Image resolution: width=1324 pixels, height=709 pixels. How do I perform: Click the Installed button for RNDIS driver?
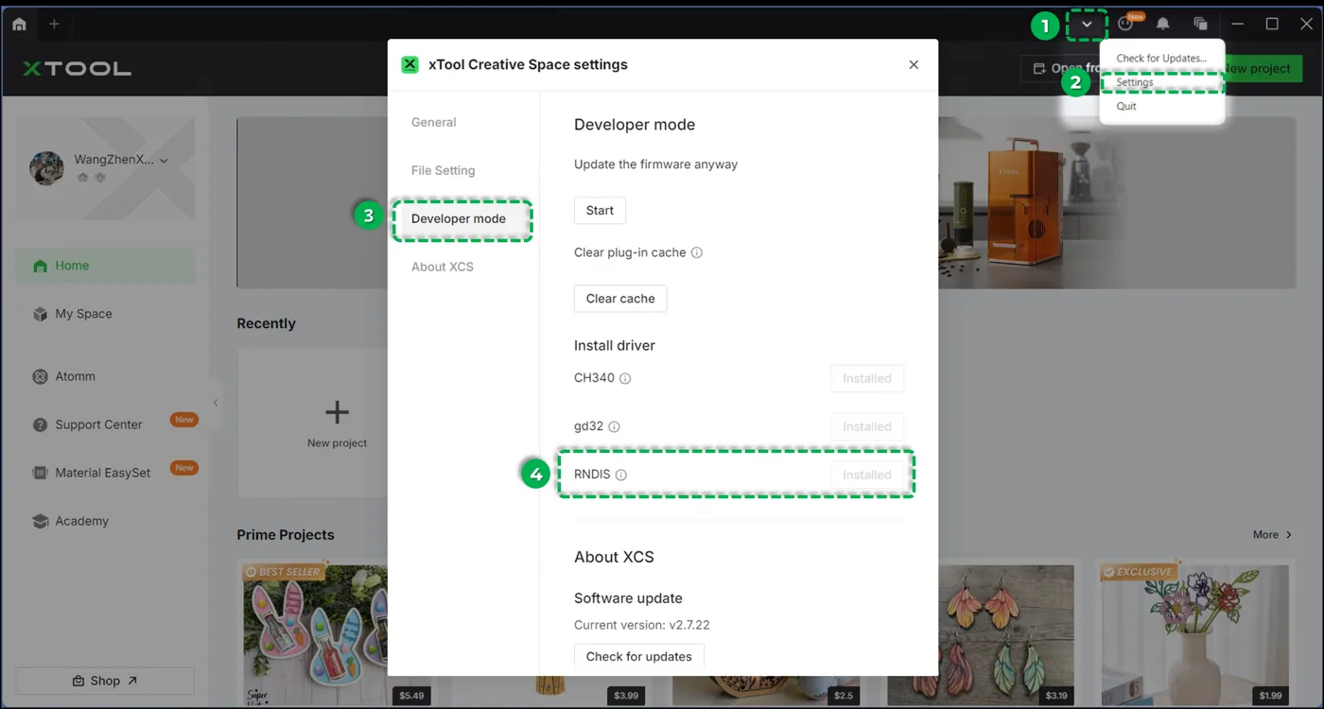(x=867, y=475)
